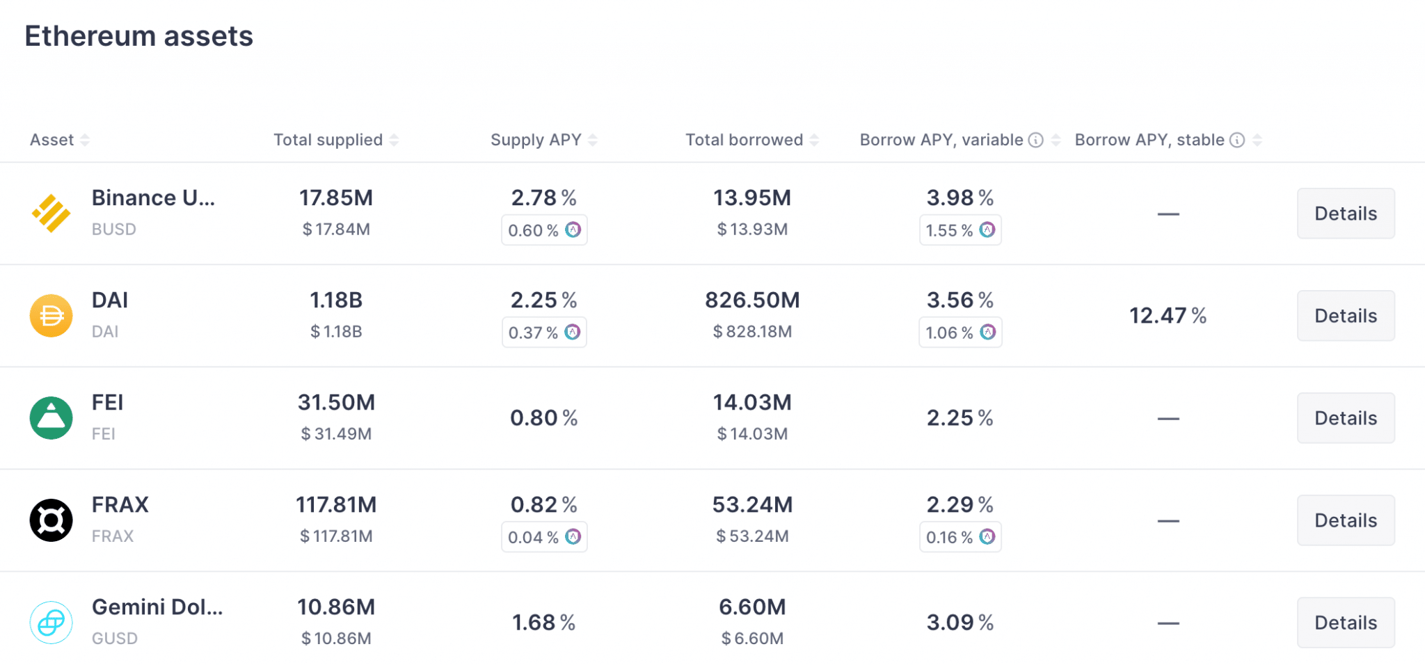1425x665 pixels.
Task: Click the 31.50M FEI total supplied
Action: click(x=336, y=403)
